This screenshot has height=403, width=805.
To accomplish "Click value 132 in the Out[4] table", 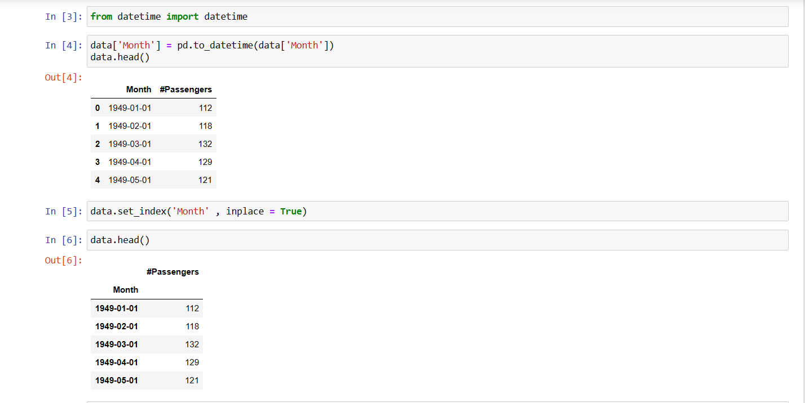I will (205, 144).
